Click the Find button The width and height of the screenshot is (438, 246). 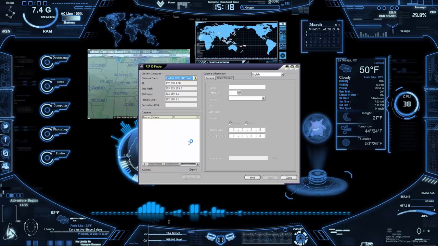[x=252, y=178]
